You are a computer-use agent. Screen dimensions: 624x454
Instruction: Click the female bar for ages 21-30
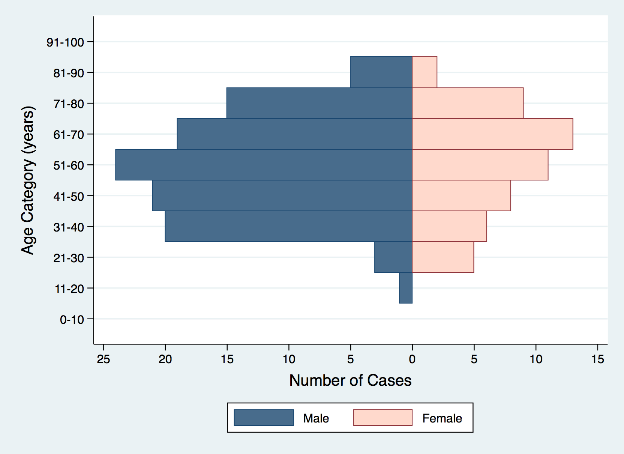443,257
